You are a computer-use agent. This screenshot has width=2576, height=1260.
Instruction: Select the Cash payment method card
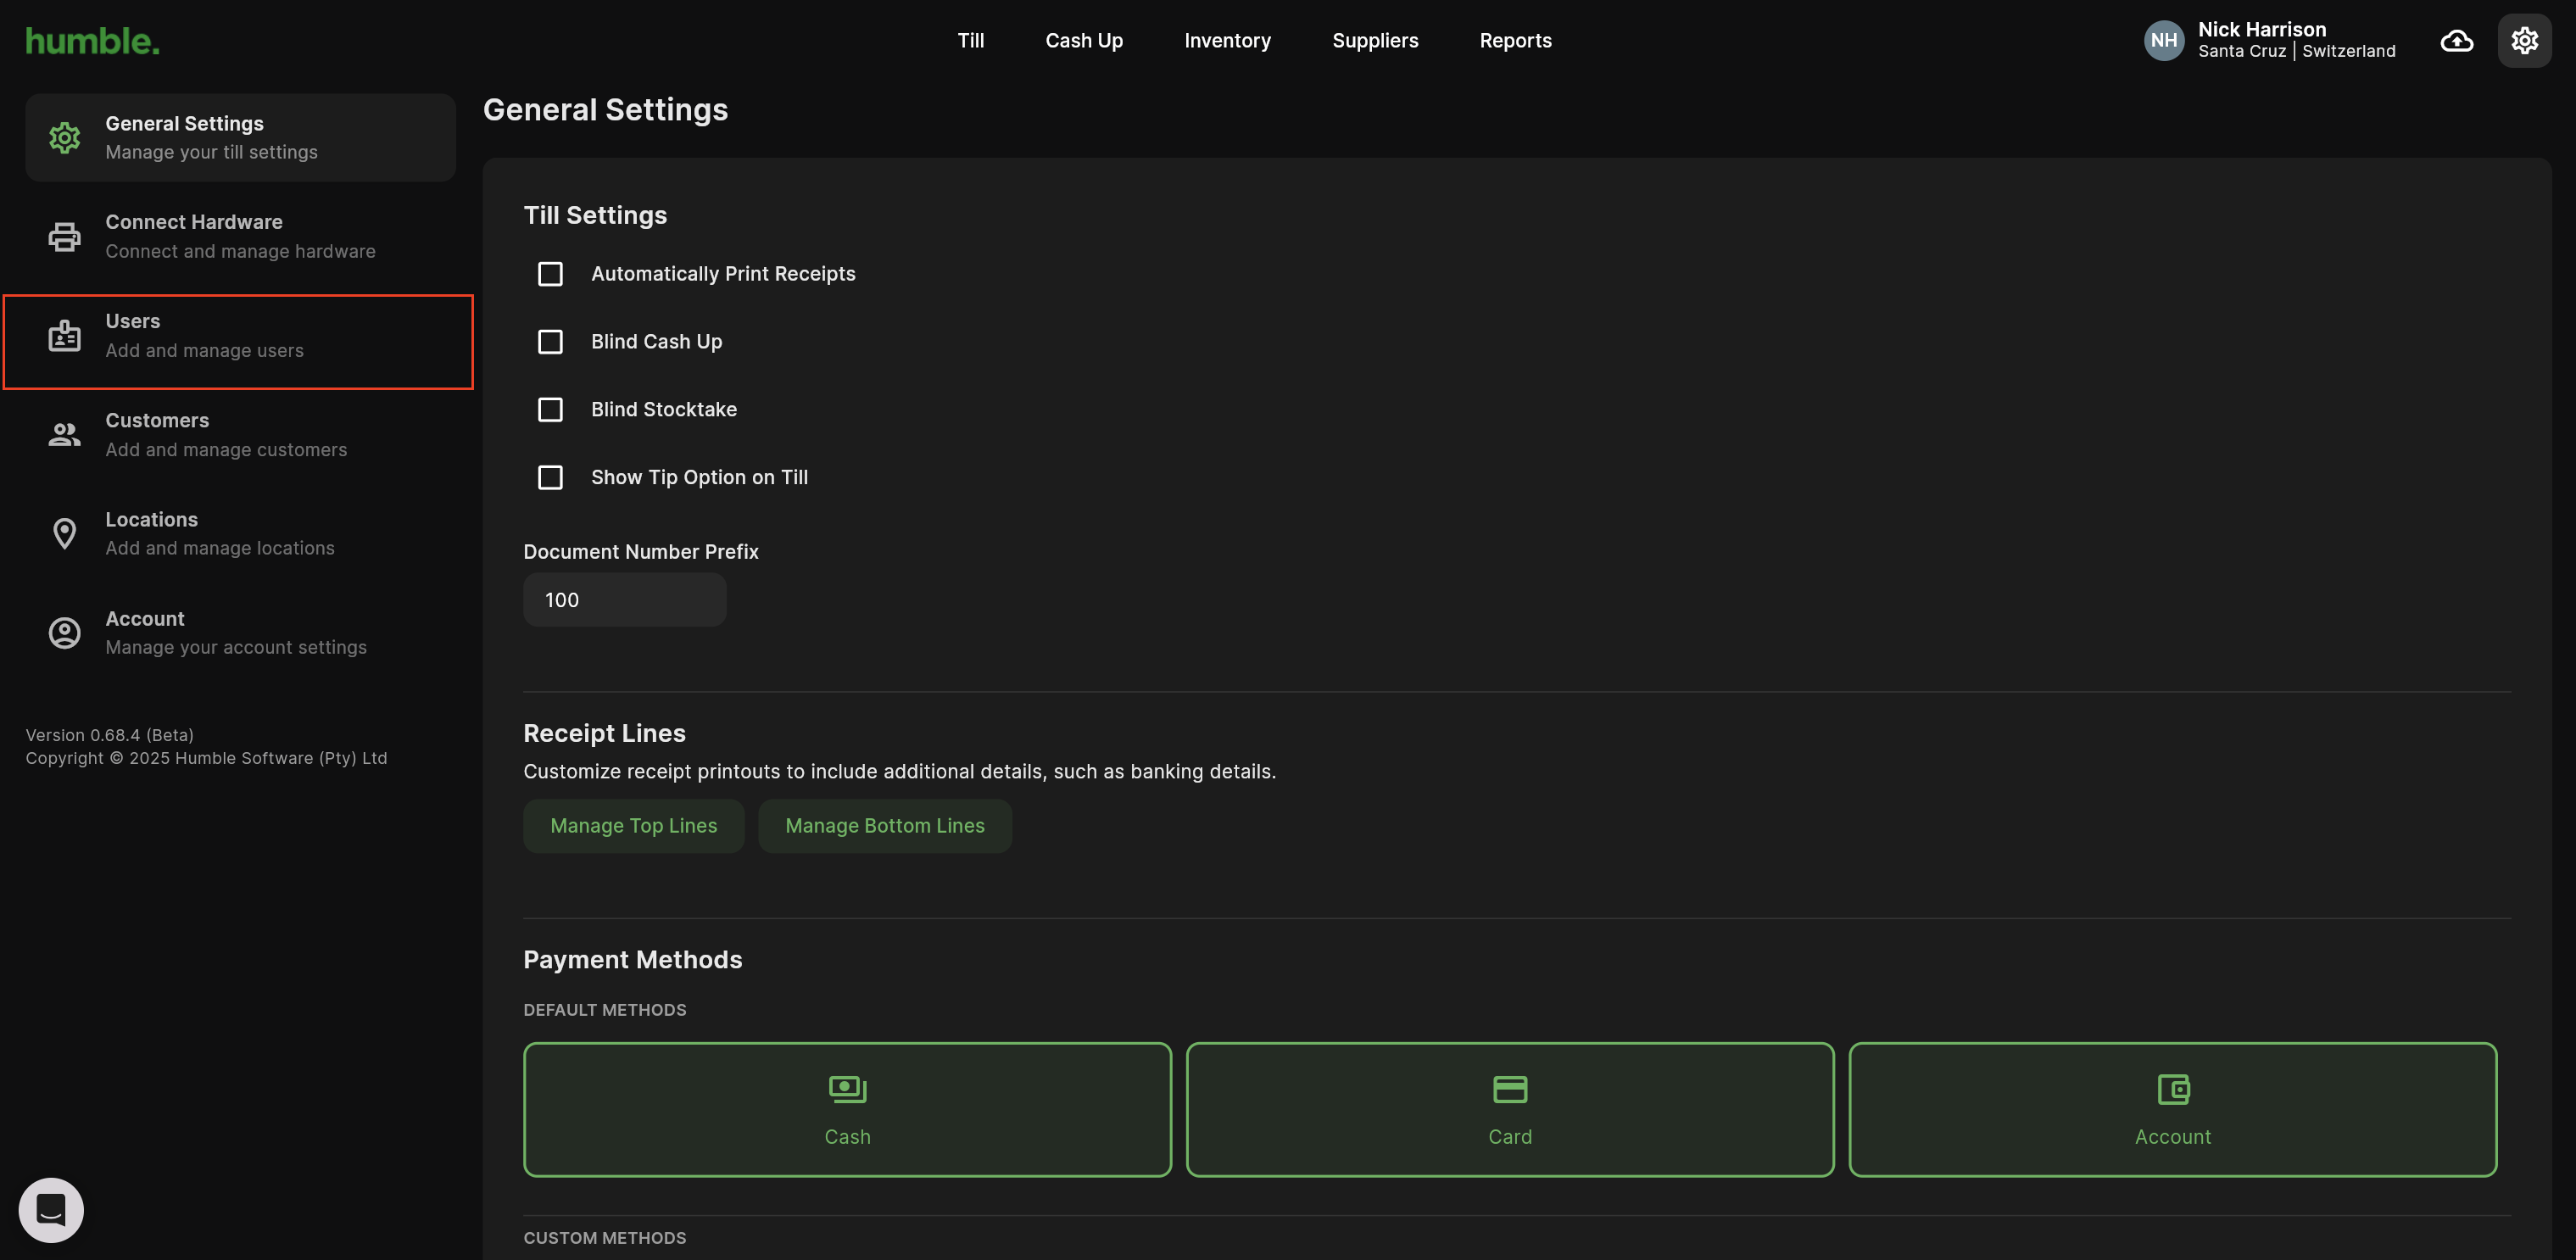(847, 1109)
